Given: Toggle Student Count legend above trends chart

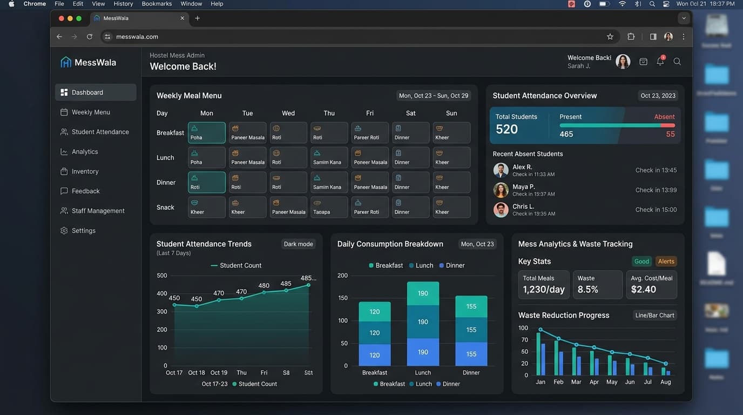Looking at the screenshot, I should click(x=236, y=265).
